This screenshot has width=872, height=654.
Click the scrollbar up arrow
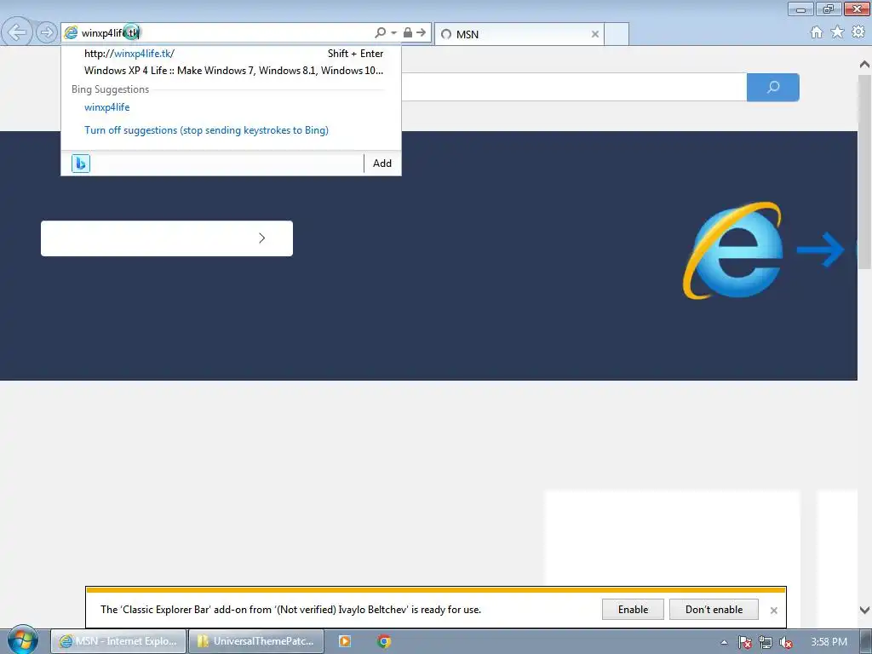coord(865,65)
